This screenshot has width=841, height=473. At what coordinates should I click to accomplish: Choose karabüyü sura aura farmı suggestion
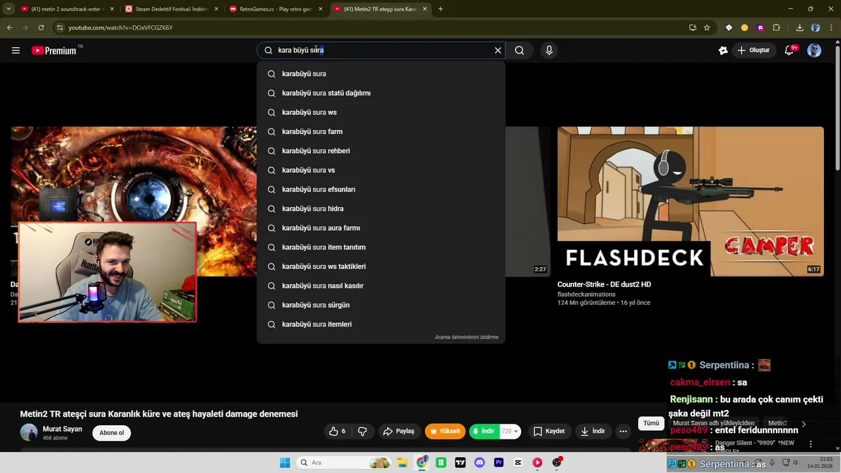(381, 228)
